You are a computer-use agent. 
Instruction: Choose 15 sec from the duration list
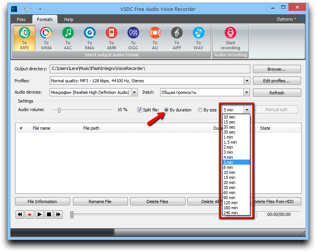point(236,122)
